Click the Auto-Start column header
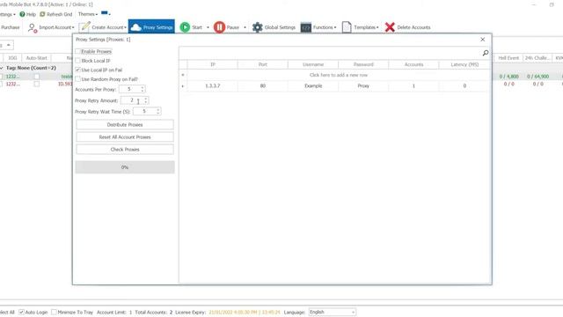The width and height of the screenshot is (563, 317). 37,58
